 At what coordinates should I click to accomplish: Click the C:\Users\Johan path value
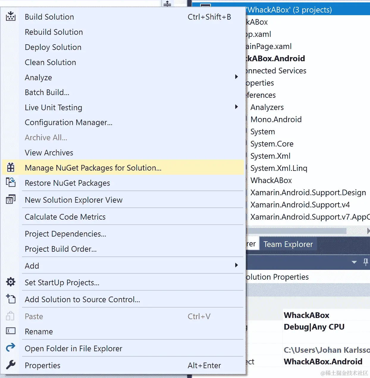coord(327,350)
